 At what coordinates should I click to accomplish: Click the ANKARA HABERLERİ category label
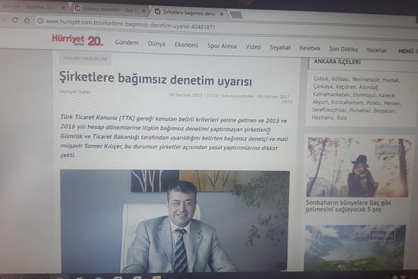pyautogui.click(x=82, y=58)
